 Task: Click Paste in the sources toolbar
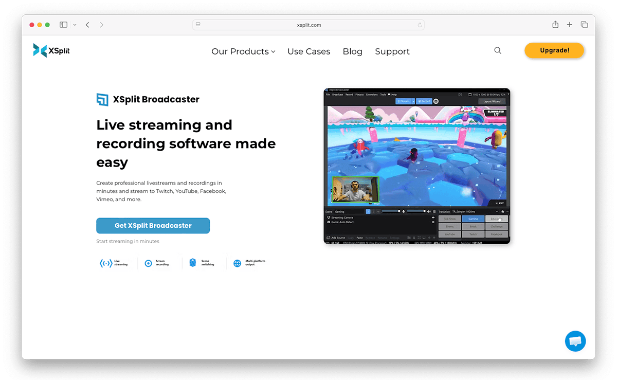point(359,238)
